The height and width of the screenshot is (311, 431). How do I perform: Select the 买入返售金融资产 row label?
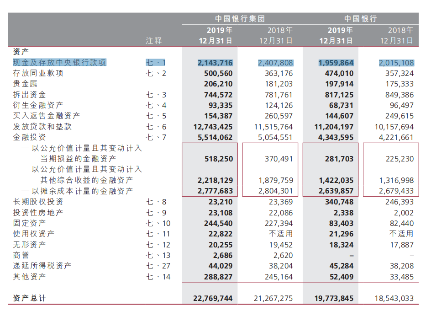click(47, 116)
